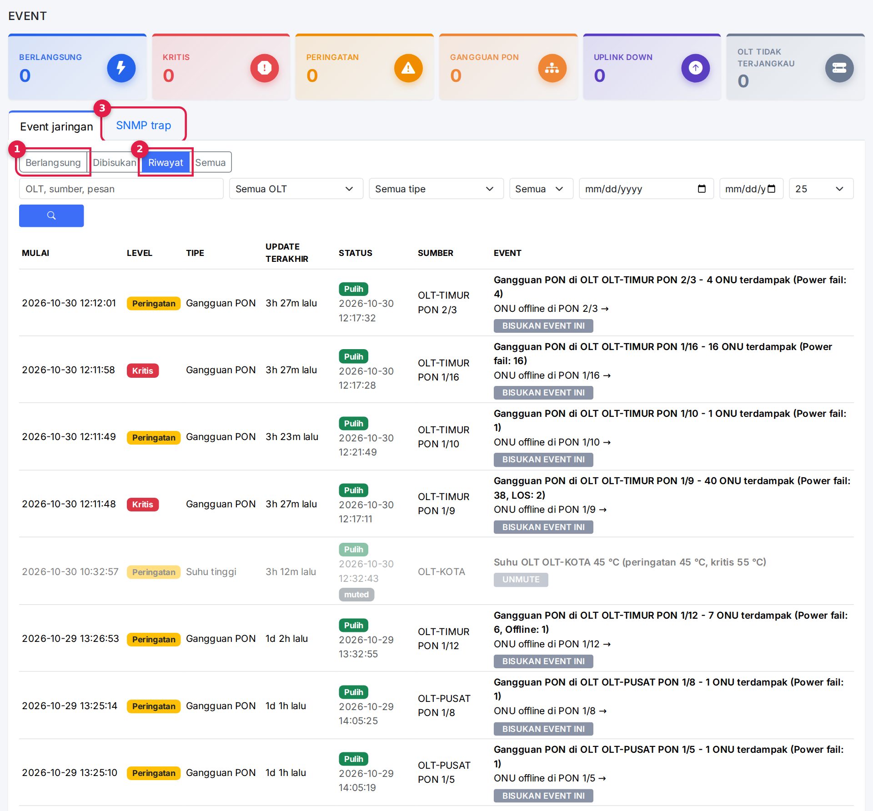The height and width of the screenshot is (811, 873).
Task: Click the blue search magnifier button
Action: click(x=51, y=215)
